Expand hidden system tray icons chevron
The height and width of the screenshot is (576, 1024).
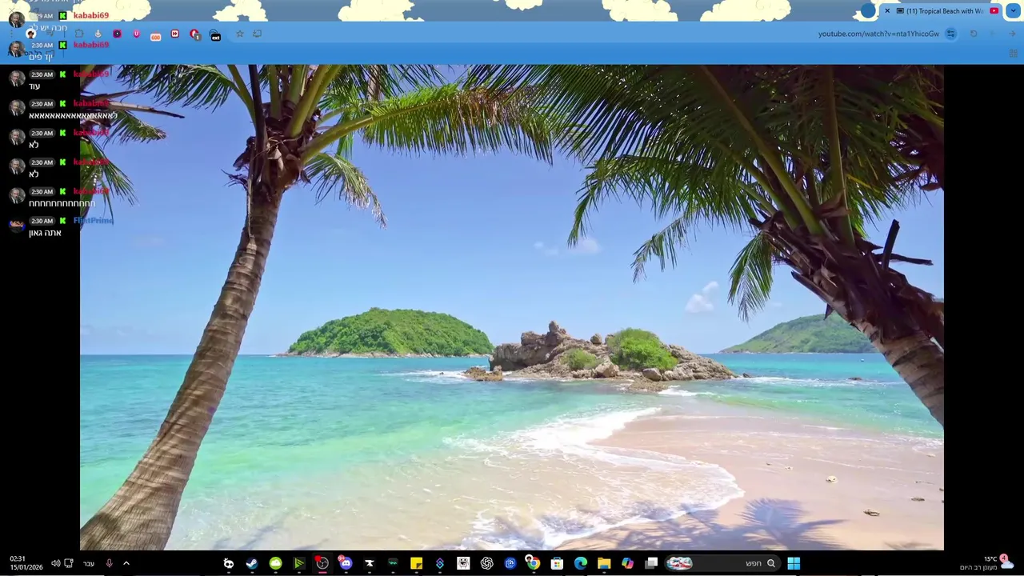pos(126,563)
